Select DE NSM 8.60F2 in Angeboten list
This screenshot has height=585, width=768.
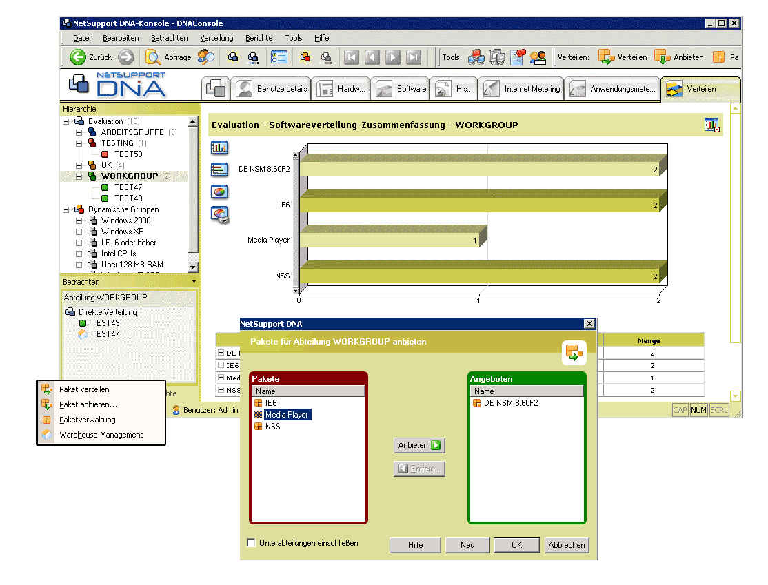505,403
